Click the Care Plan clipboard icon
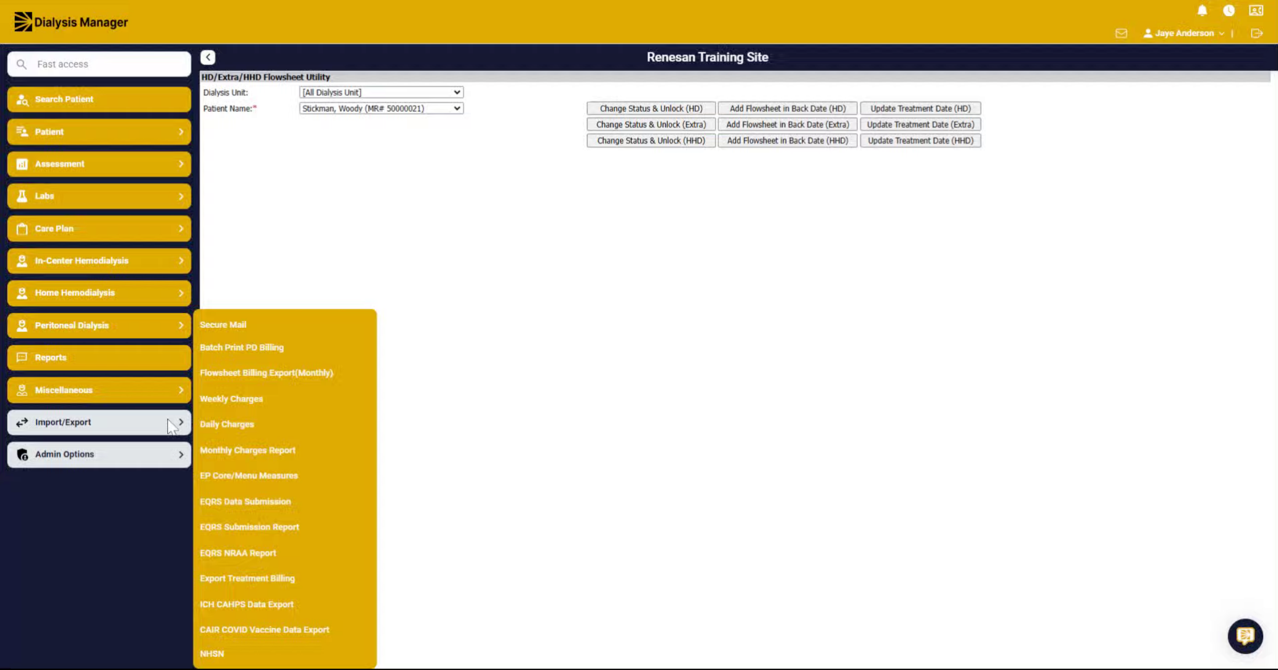The height and width of the screenshot is (670, 1278). coord(22,228)
